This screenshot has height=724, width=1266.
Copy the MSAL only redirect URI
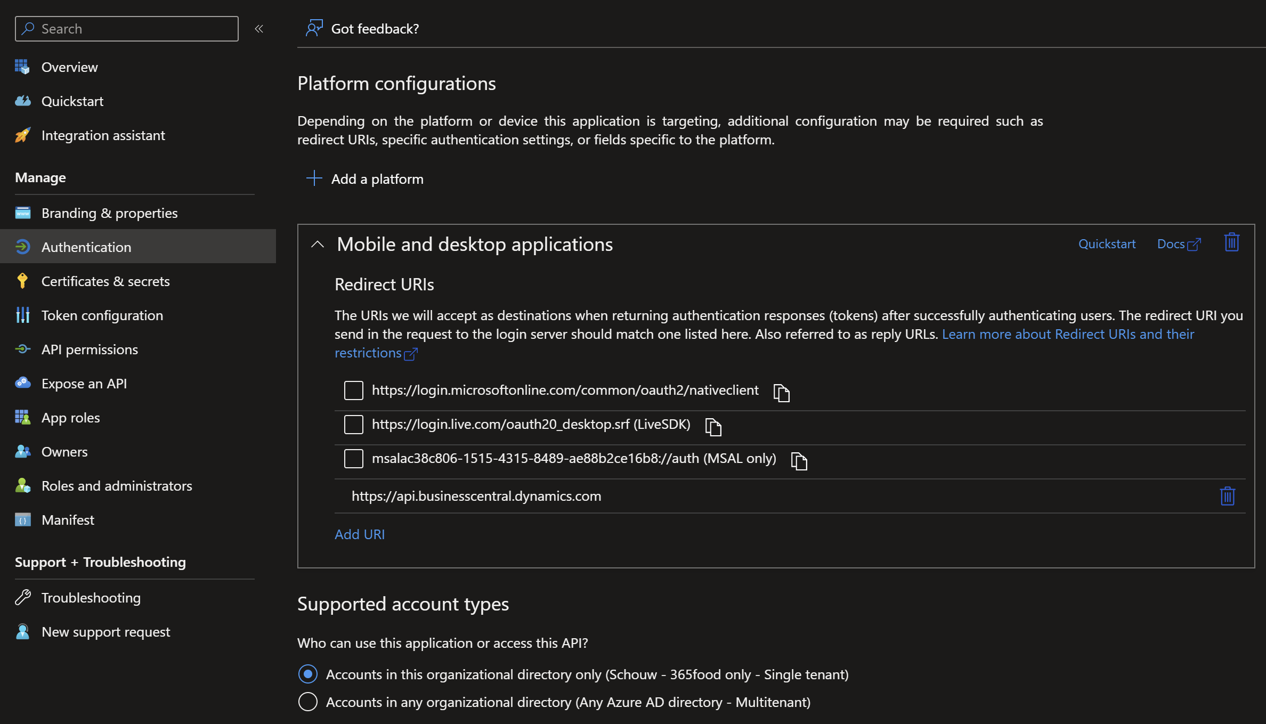(799, 461)
